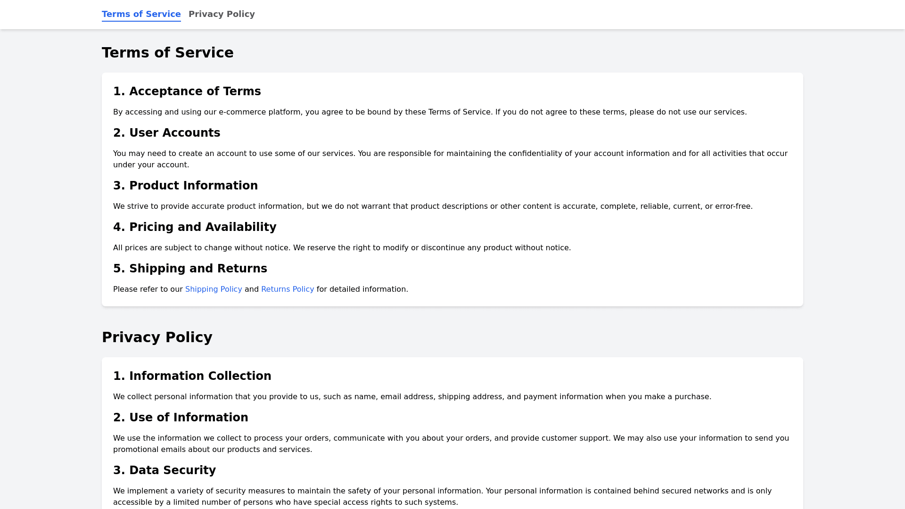905x509 pixels.
Task: Select the User Accounts heading
Action: coord(167,133)
